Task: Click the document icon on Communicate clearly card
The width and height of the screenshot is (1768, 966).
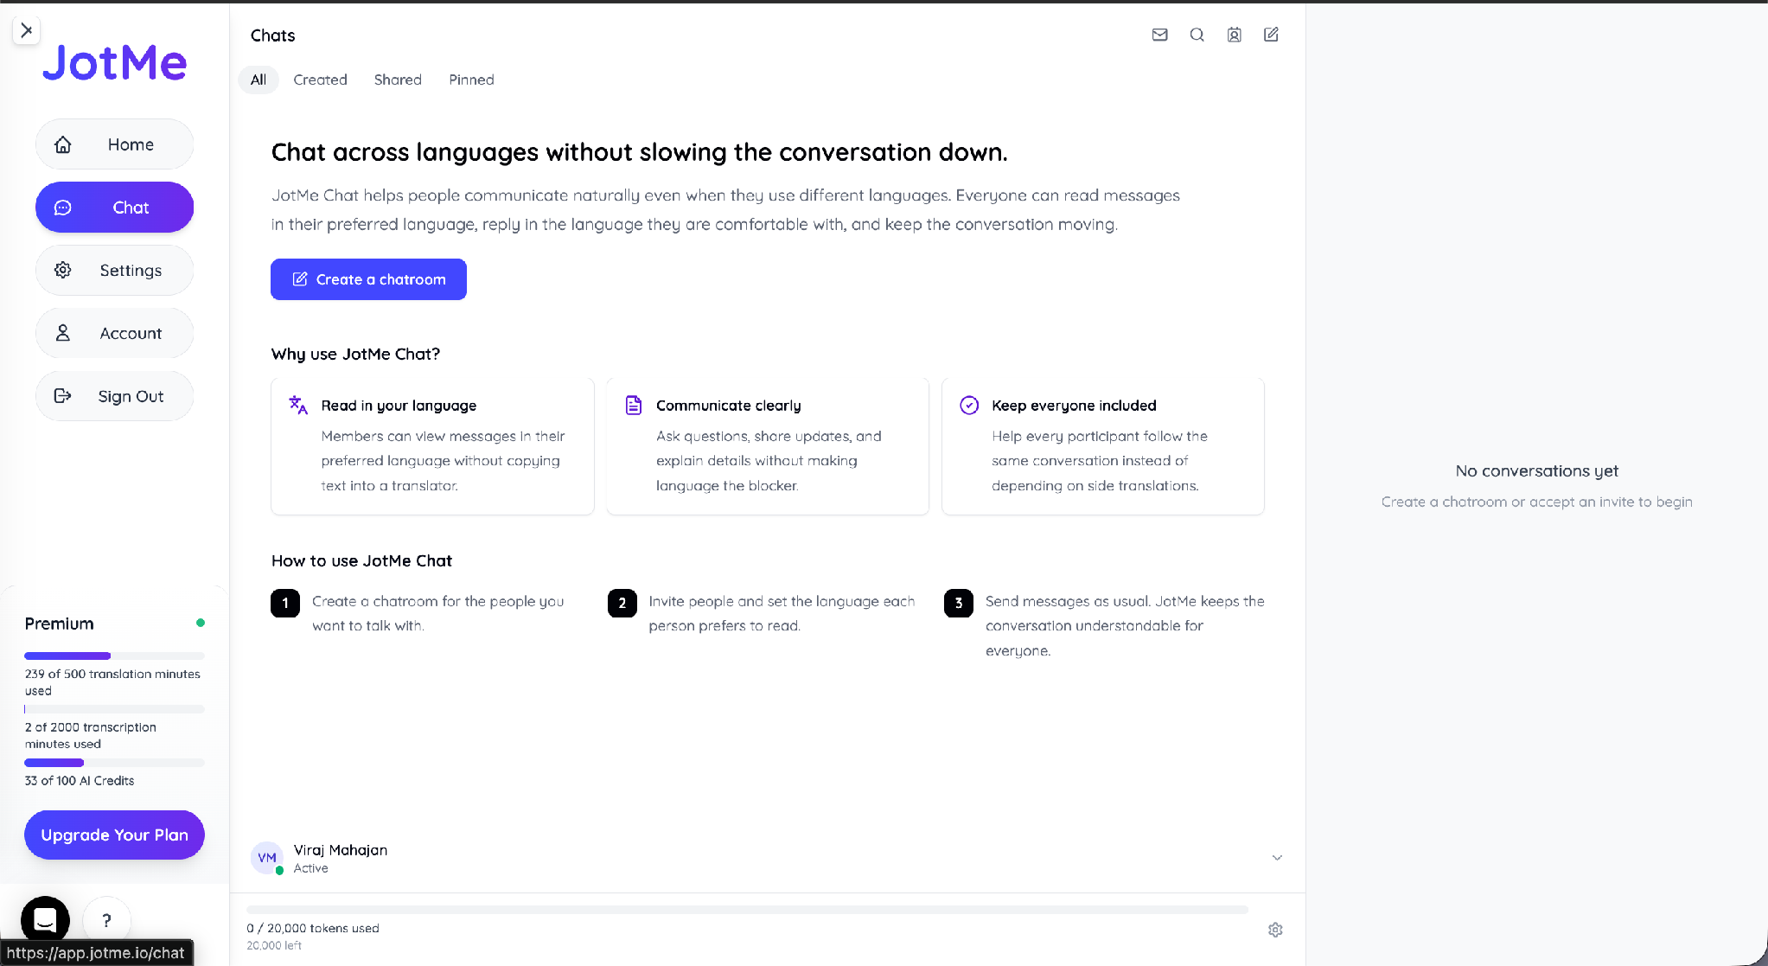Action: 634,405
